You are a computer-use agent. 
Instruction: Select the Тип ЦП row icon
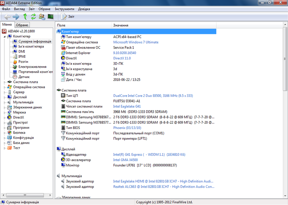pyautogui.click(x=63, y=95)
